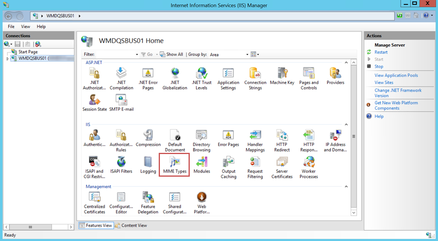The image size is (438, 241).
Task: Open the Default Document feature
Action: point(175,141)
